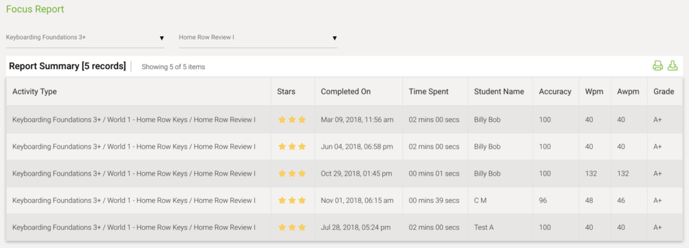Click the Keyboarding Foundations 3+ dropdown arrow
689x248 pixels.
(x=161, y=38)
